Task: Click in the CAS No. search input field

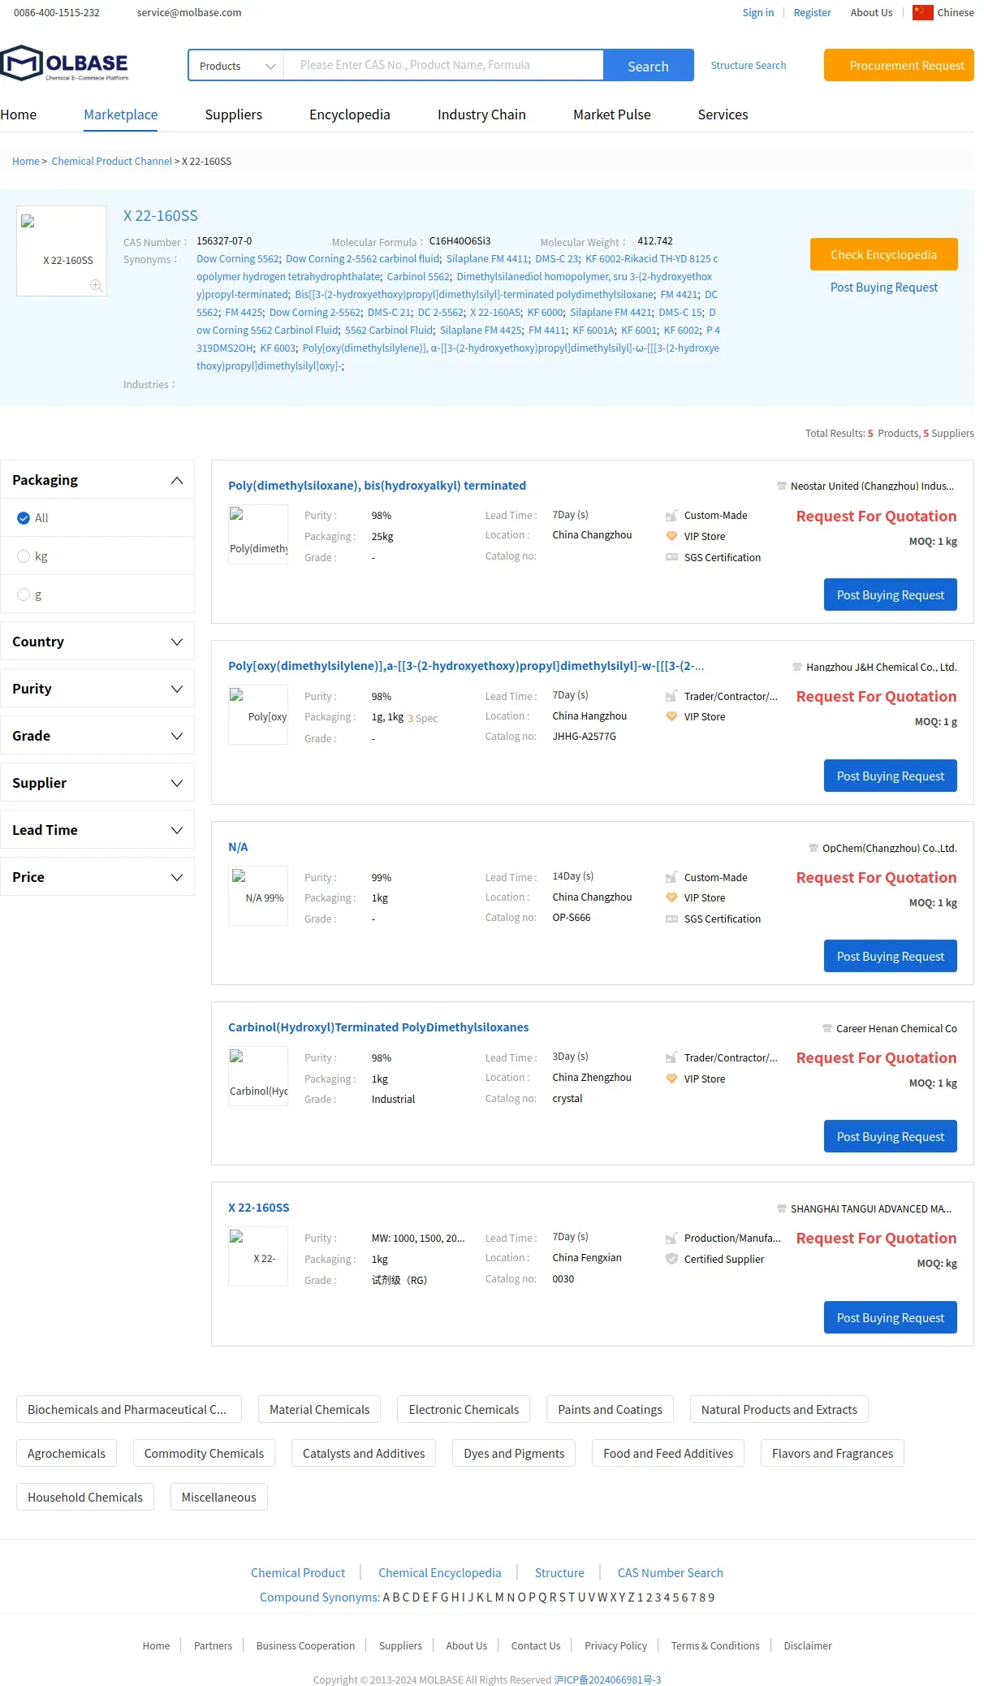Action: (443, 65)
